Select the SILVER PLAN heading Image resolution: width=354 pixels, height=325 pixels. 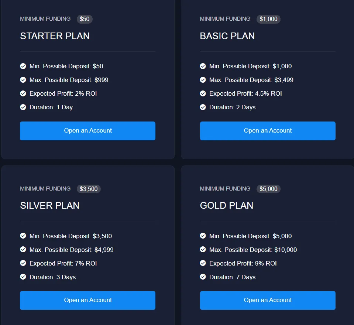[x=50, y=206]
